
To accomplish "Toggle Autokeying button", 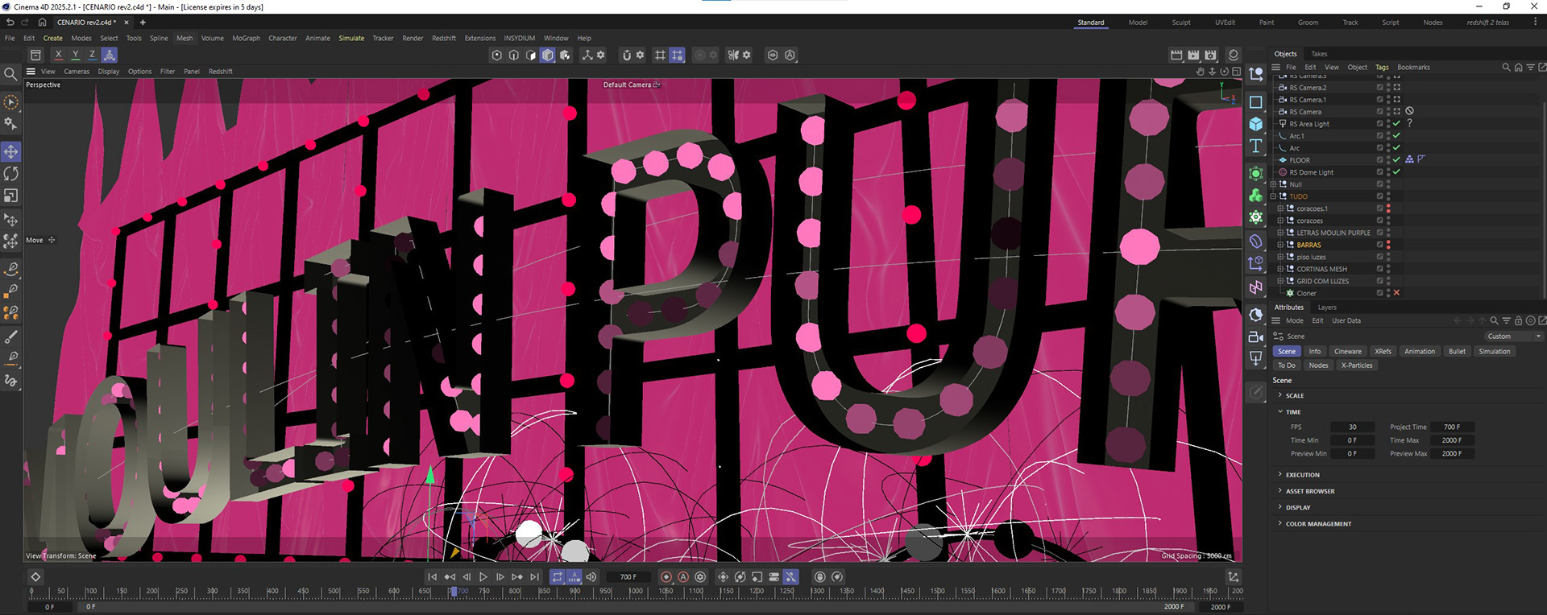I will pyautogui.click(x=683, y=577).
